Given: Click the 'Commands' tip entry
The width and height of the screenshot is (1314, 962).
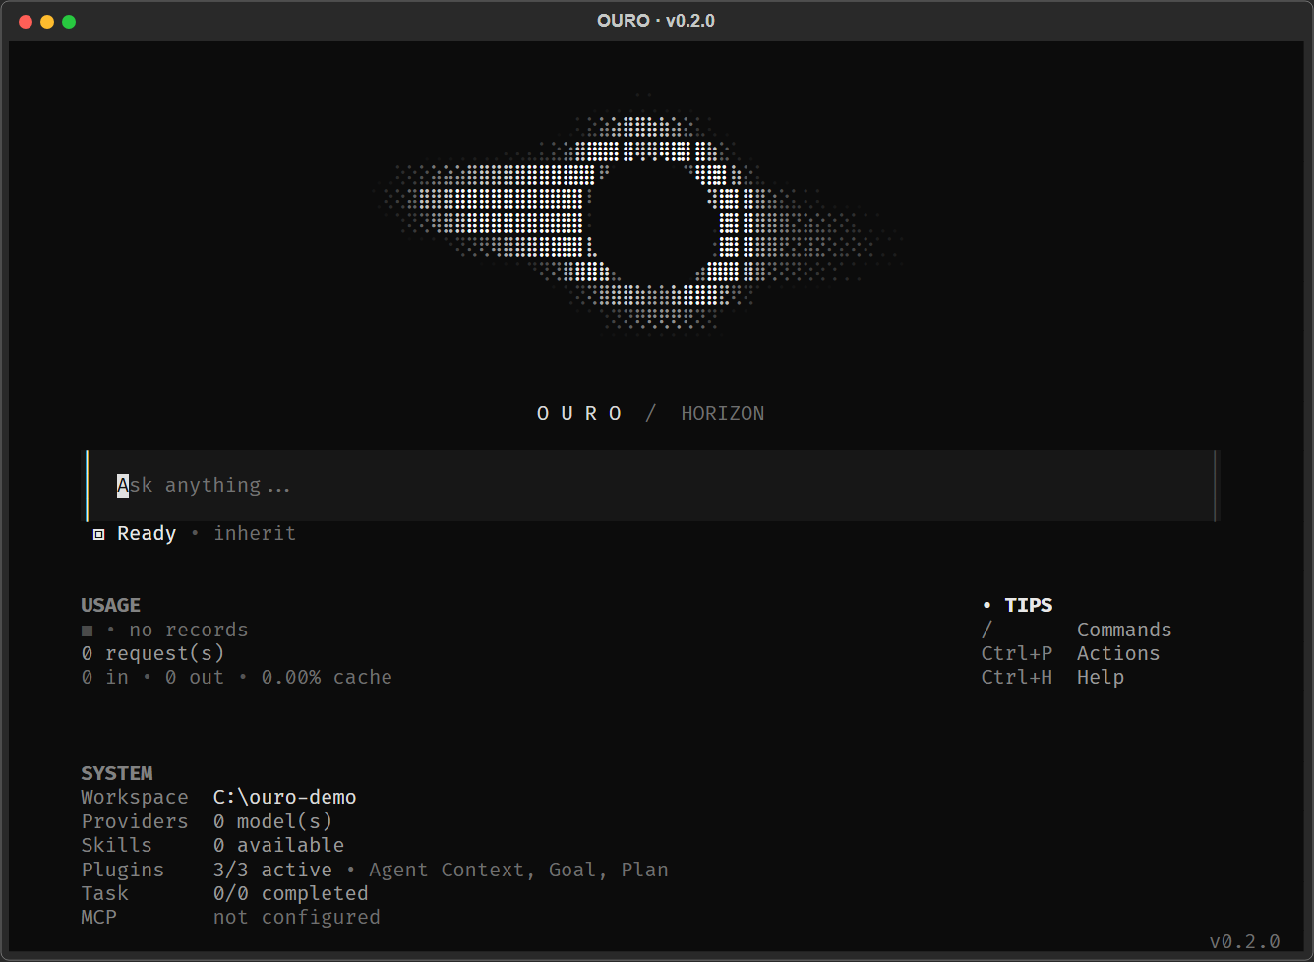Looking at the screenshot, I should coord(1124,630).
